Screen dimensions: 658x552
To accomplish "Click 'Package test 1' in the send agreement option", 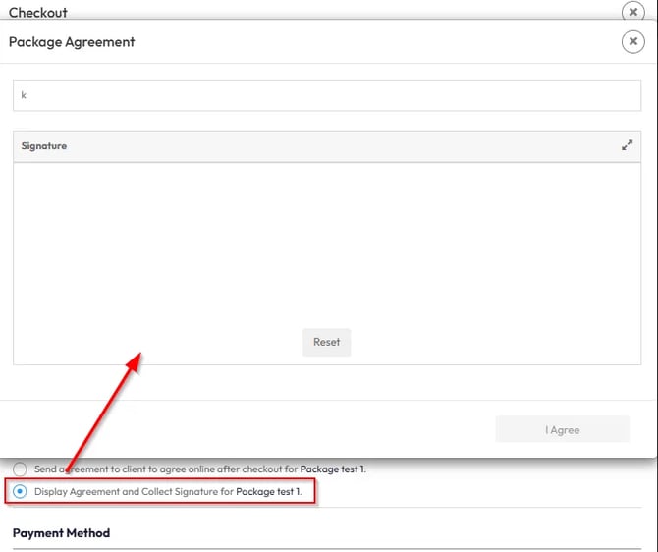I will pos(332,469).
